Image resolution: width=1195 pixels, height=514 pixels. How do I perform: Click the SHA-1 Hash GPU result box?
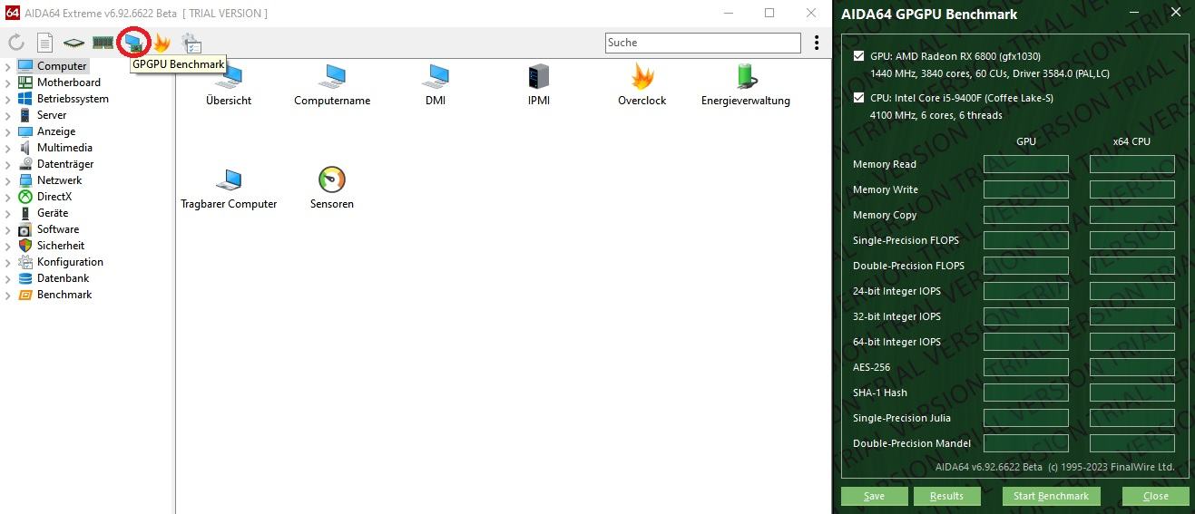click(1026, 393)
